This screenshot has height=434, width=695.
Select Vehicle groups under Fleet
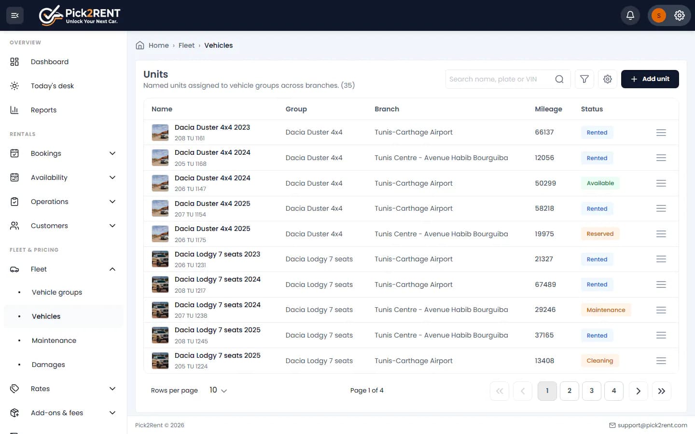coord(63,292)
